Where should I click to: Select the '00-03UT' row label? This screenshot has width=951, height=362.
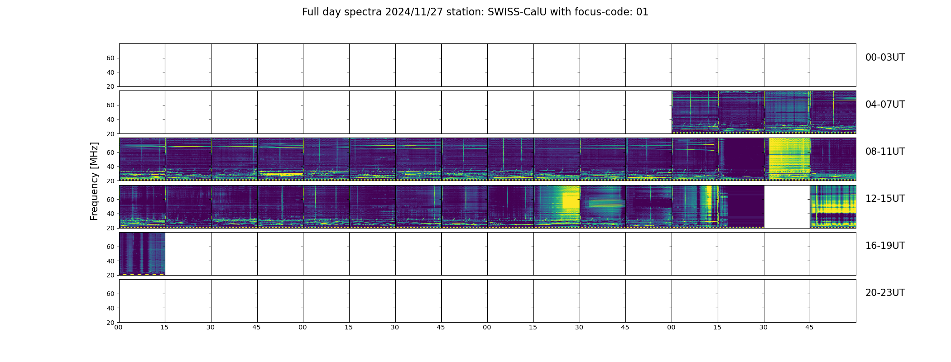[x=885, y=57]
